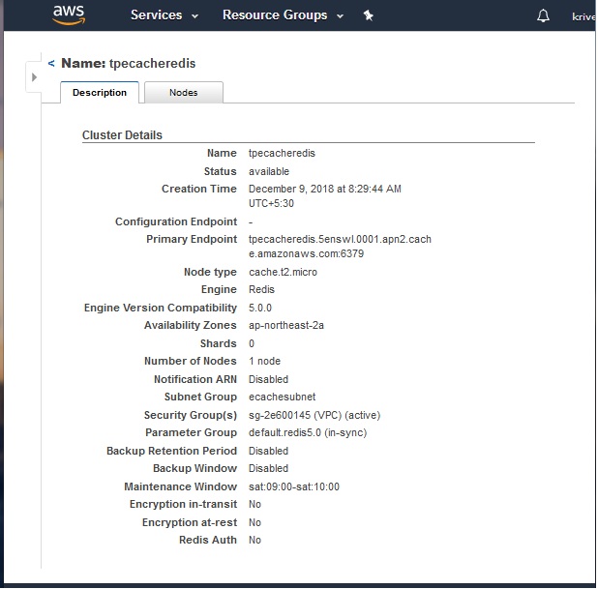Select the Description tab

point(100,93)
